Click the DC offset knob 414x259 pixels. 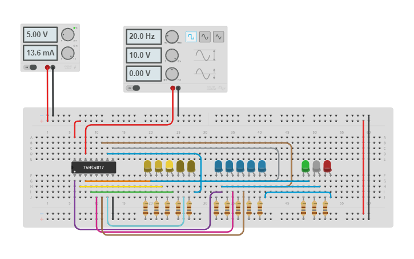pyautogui.click(x=171, y=74)
